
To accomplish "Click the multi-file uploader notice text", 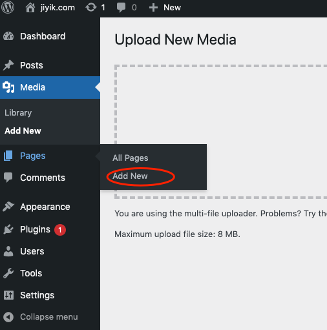I will pos(221,214).
